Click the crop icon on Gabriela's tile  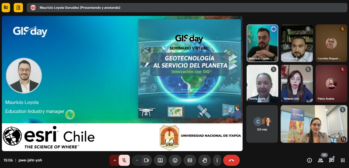344,139
